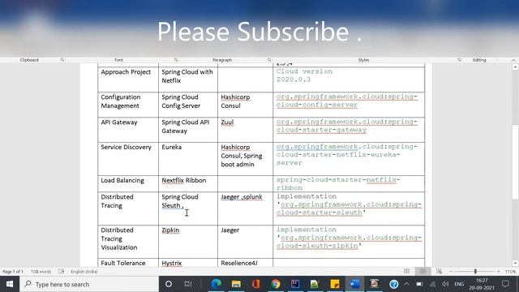Open the round recorder app taskbar icon
The width and height of the screenshot is (519, 292).
coord(375,284)
